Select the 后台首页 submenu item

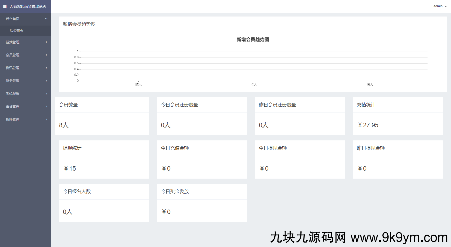click(x=17, y=30)
